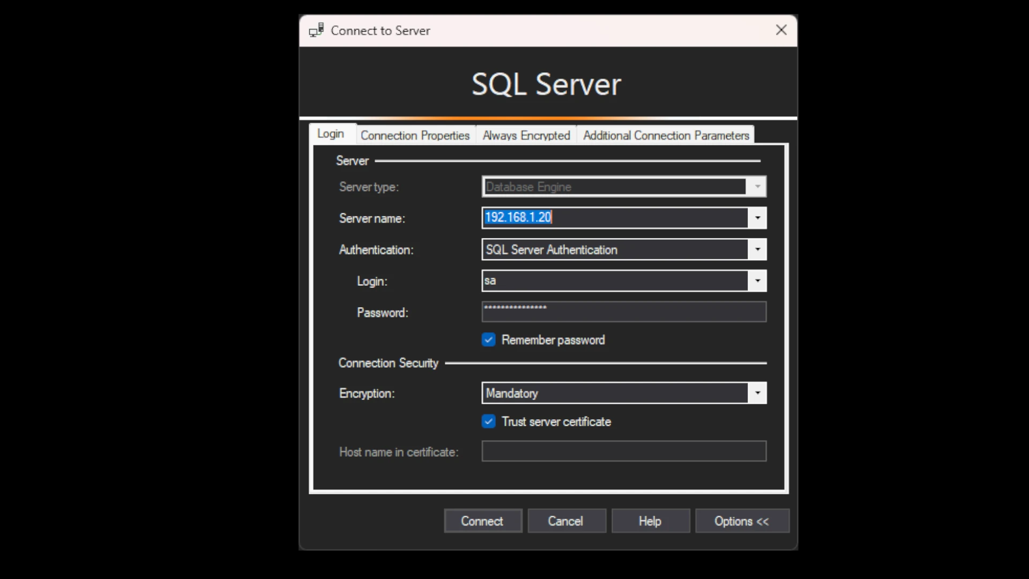Switch to the Login tab
This screenshot has width=1029, height=579.
331,134
